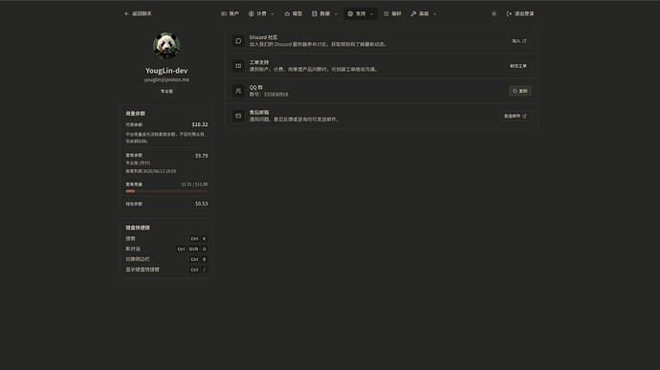
Task: Click the 专业版 plan badge
Action: [x=166, y=91]
